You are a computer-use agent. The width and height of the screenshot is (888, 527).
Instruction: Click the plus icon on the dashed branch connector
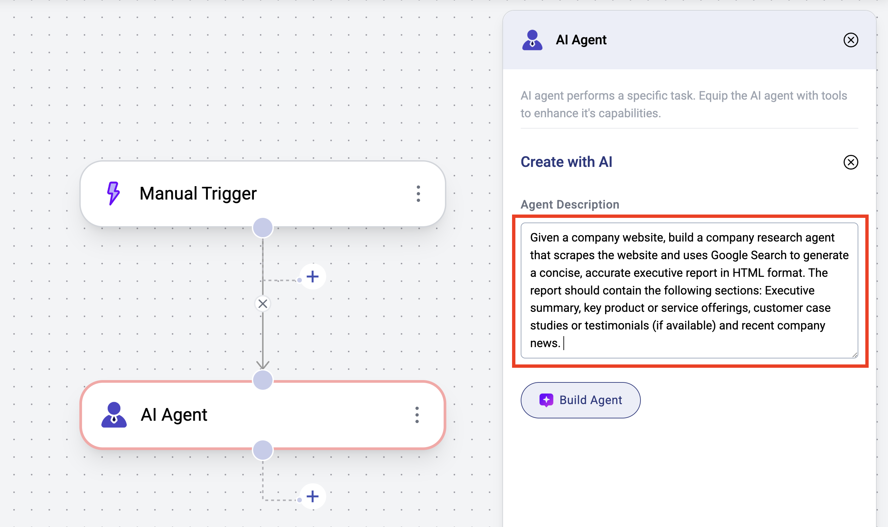coord(313,276)
